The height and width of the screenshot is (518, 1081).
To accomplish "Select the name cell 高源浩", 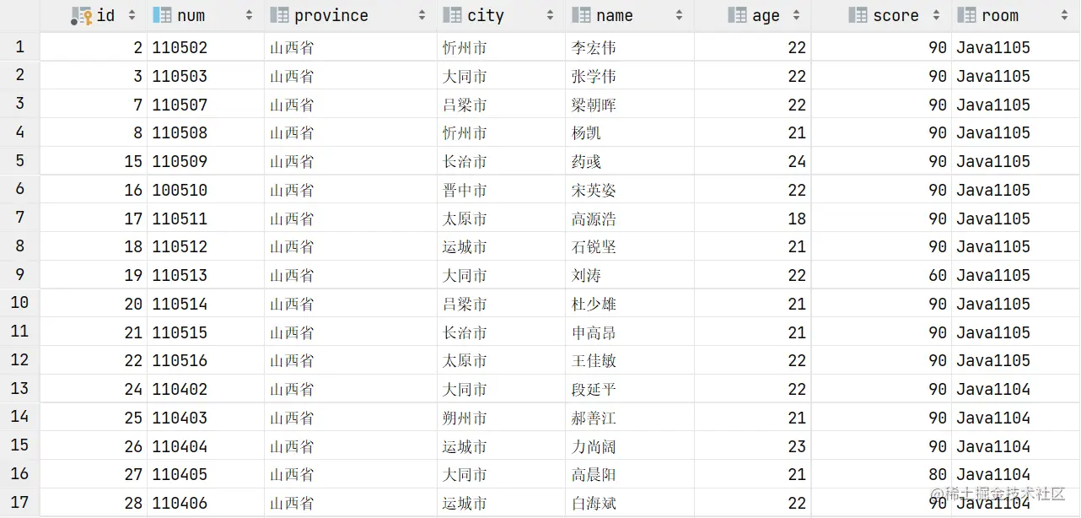I will pyautogui.click(x=594, y=219).
